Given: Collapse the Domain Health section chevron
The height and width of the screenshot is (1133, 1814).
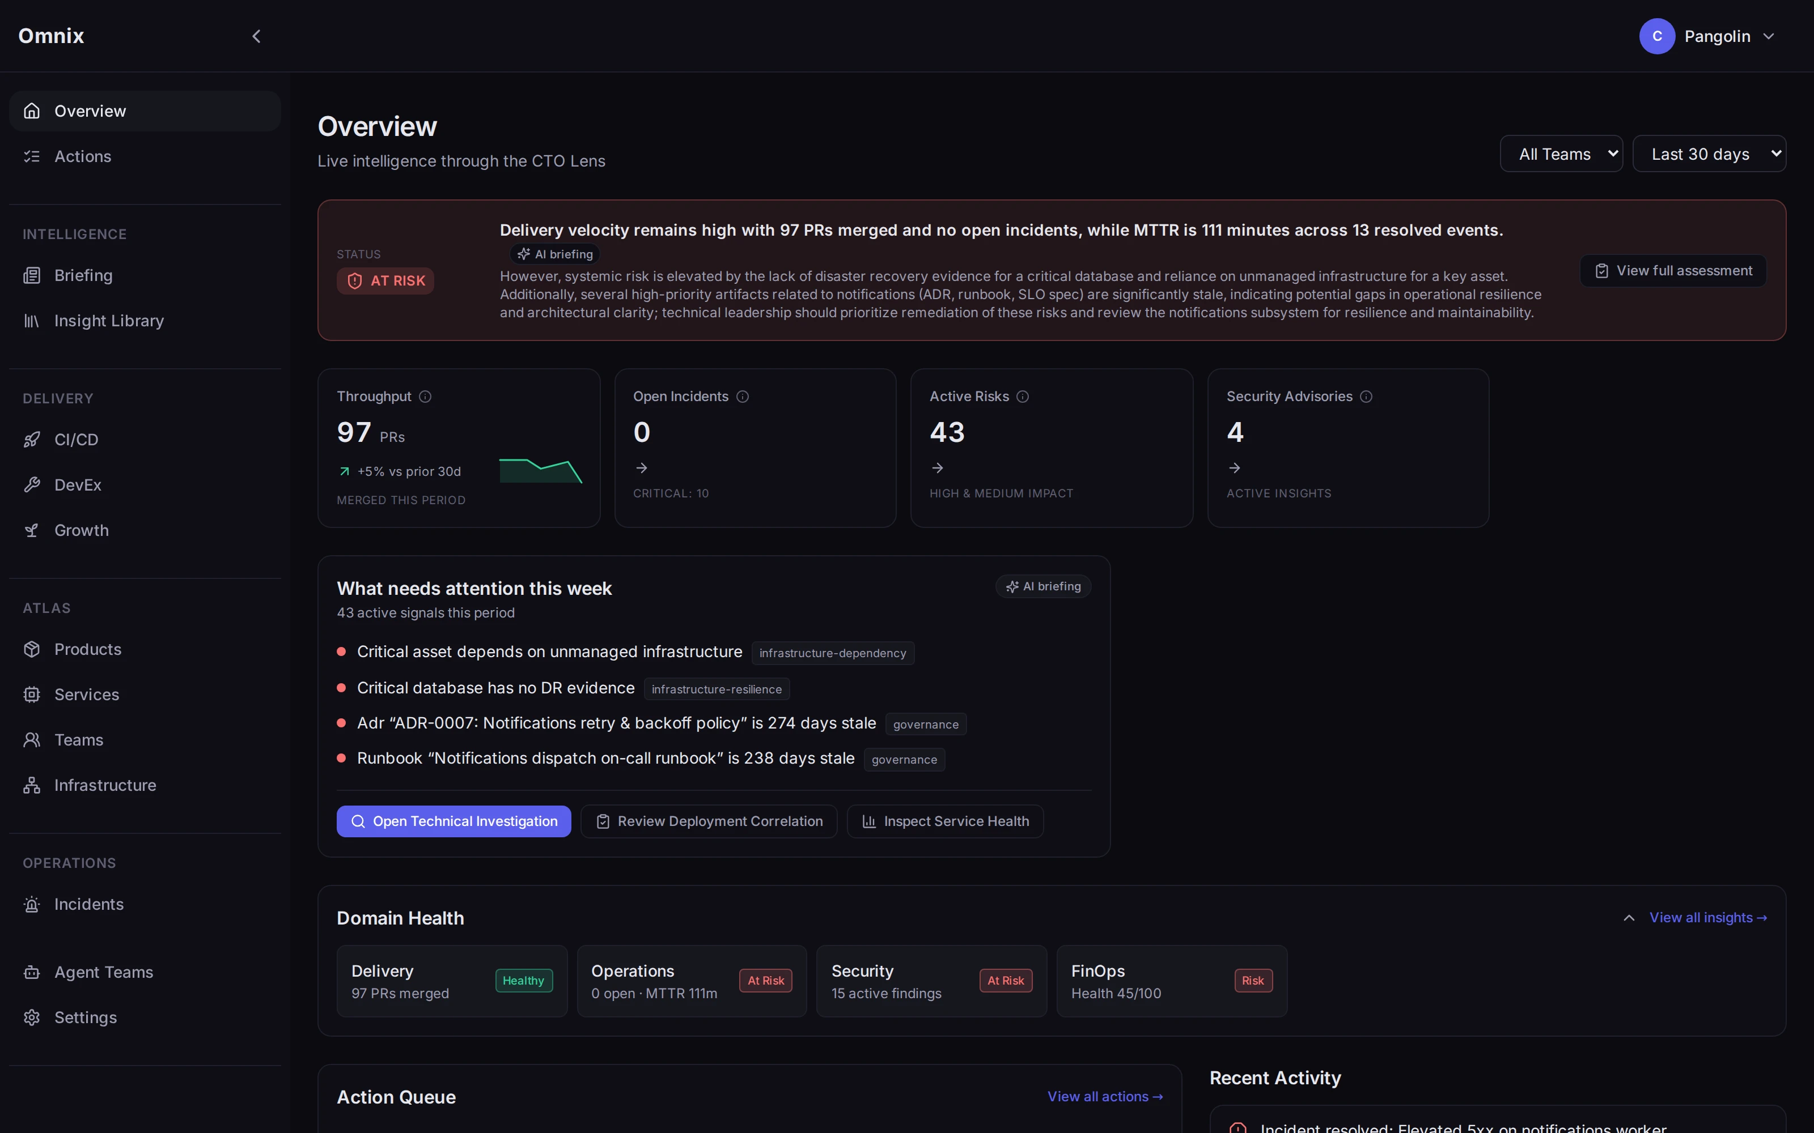Looking at the screenshot, I should (x=1629, y=917).
